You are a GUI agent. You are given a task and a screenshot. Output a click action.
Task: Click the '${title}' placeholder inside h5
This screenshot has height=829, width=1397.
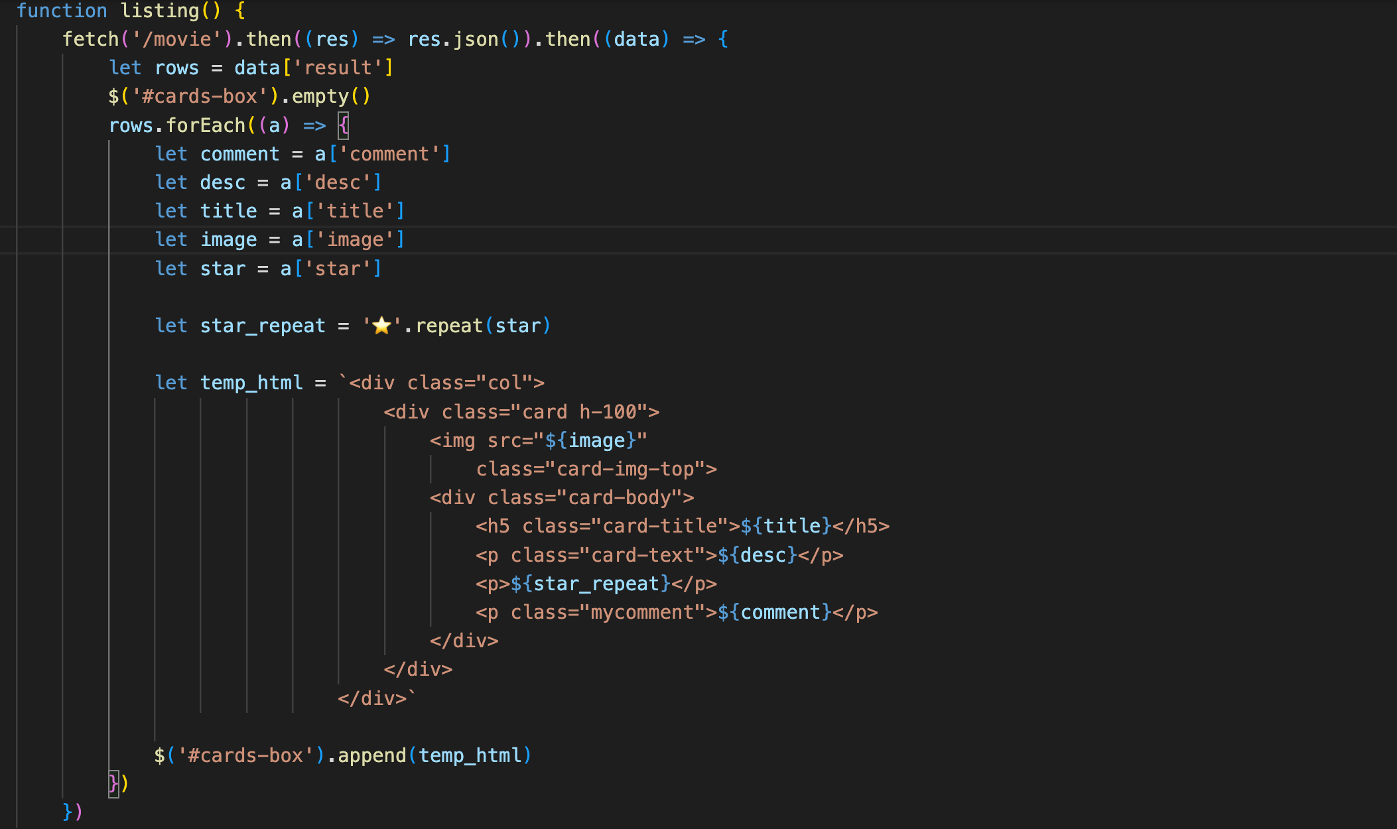click(x=786, y=526)
